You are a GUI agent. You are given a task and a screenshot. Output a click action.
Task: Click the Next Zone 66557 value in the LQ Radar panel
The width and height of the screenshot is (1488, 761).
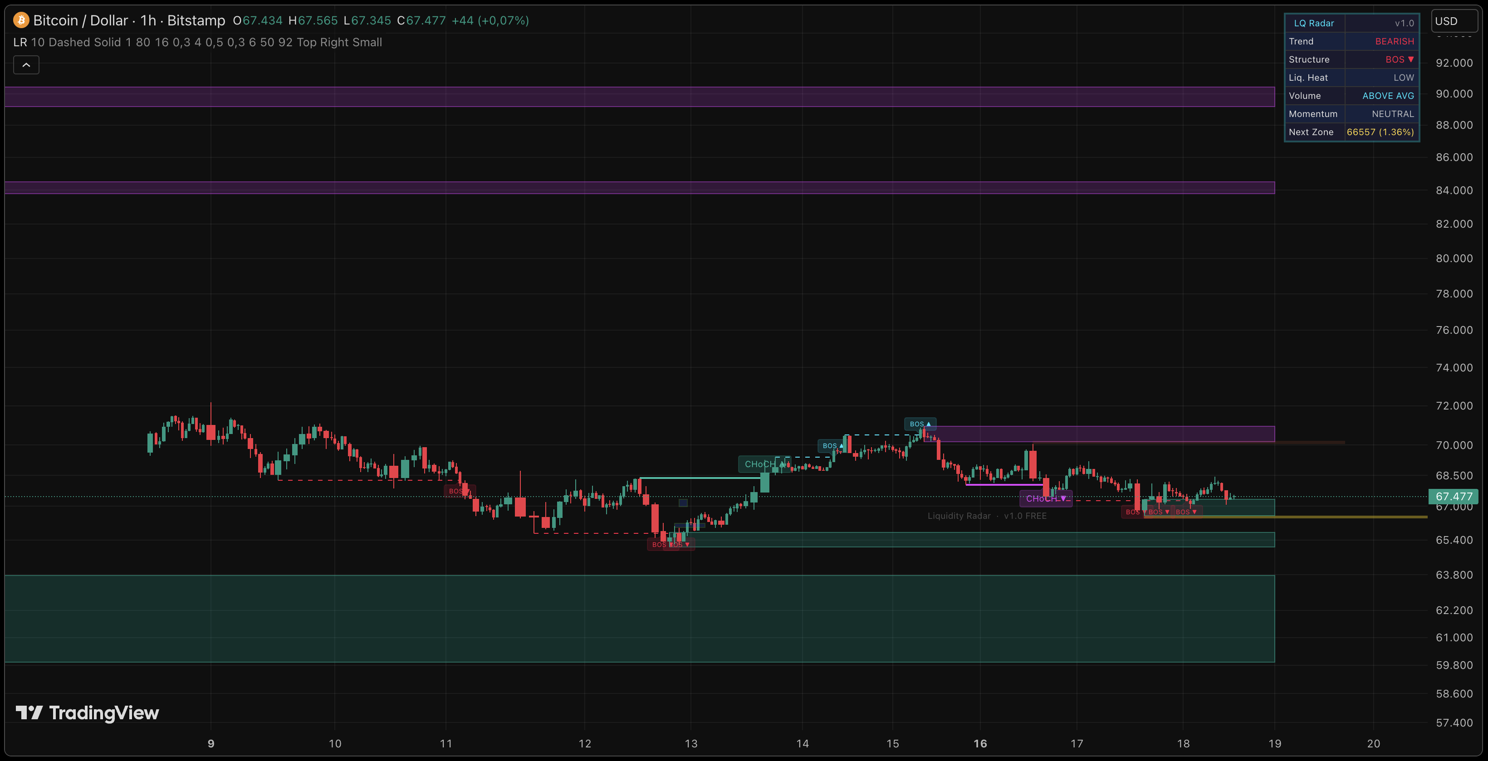coord(1380,132)
